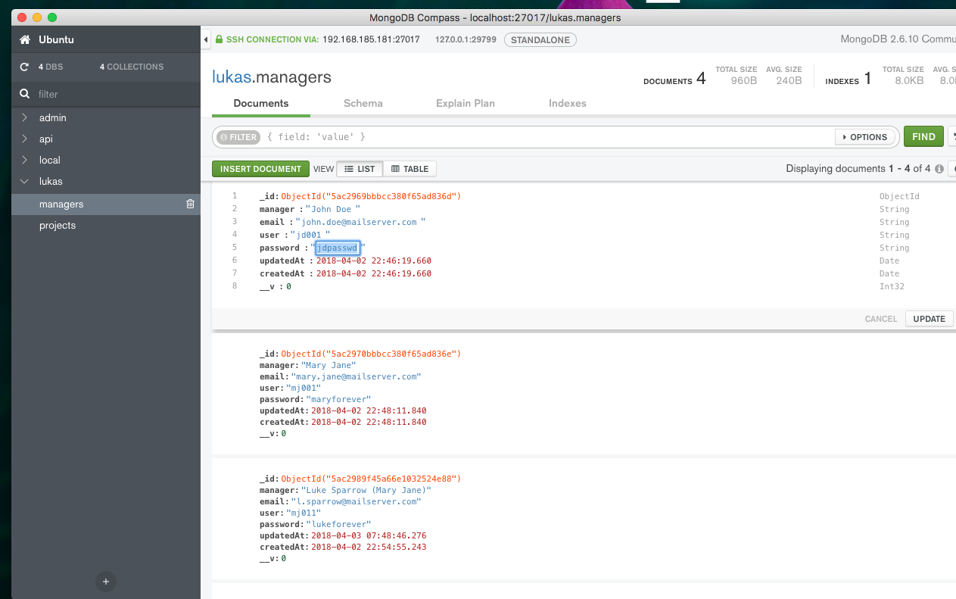Image resolution: width=956 pixels, height=599 pixels.
Task: Click Date type of updatedAt field
Action: pyautogui.click(x=889, y=261)
